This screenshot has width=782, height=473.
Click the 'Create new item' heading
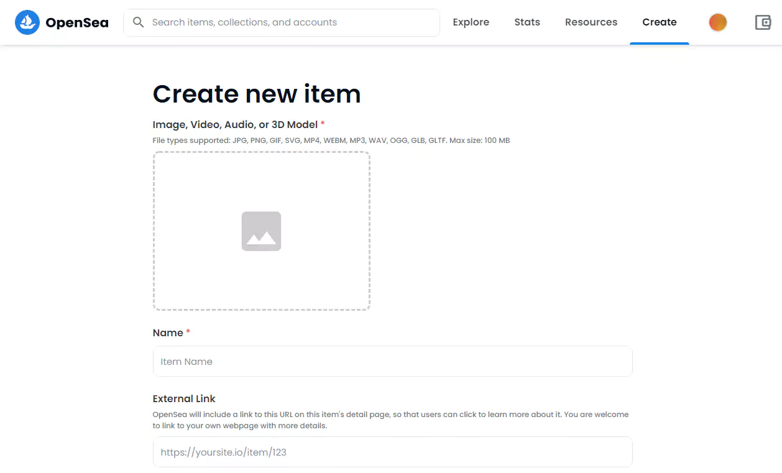(257, 94)
